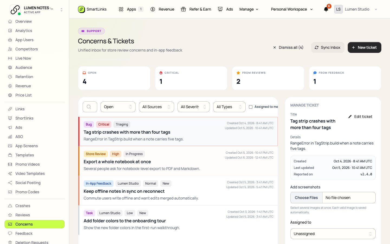Open the Manage menu
Image resolution: width=390 pixels, height=244 pixels.
click(x=249, y=9)
